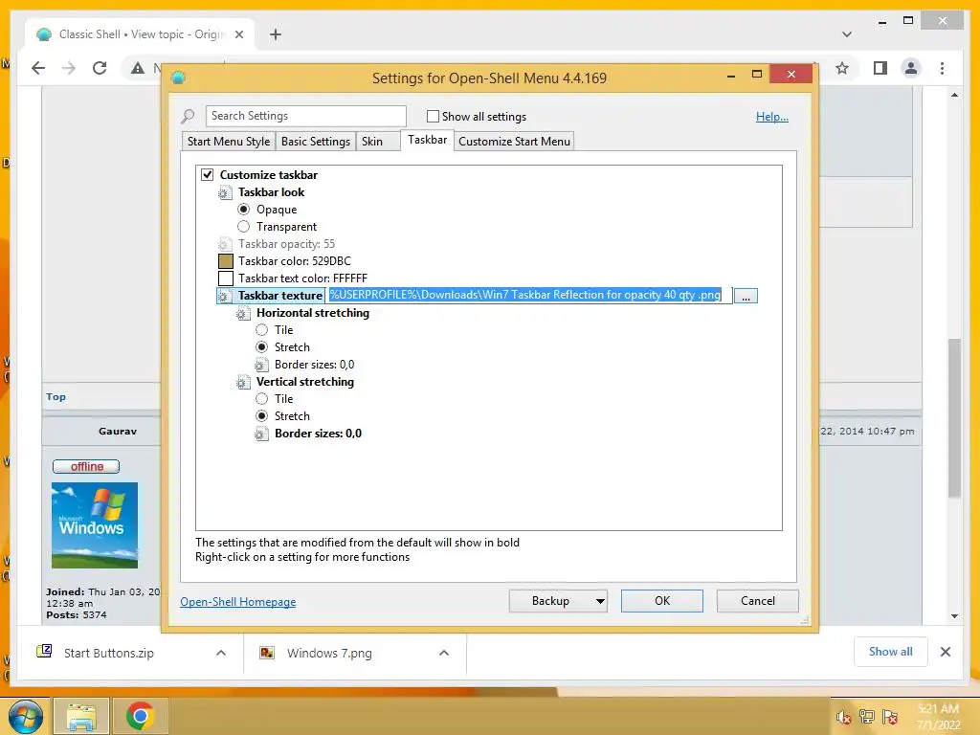980x735 pixels.
Task: Select Stretch under Vertical stretching
Action: coord(262,416)
